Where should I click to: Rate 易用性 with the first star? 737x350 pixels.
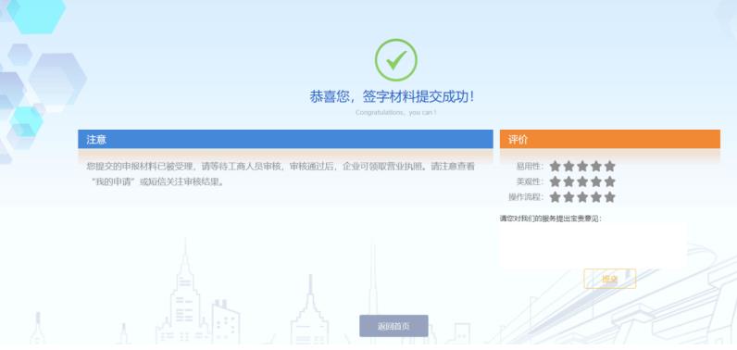[556, 166]
